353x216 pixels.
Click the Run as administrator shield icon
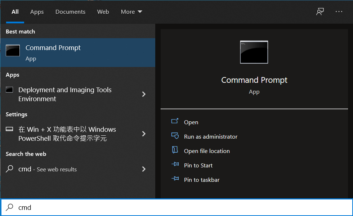click(x=175, y=136)
